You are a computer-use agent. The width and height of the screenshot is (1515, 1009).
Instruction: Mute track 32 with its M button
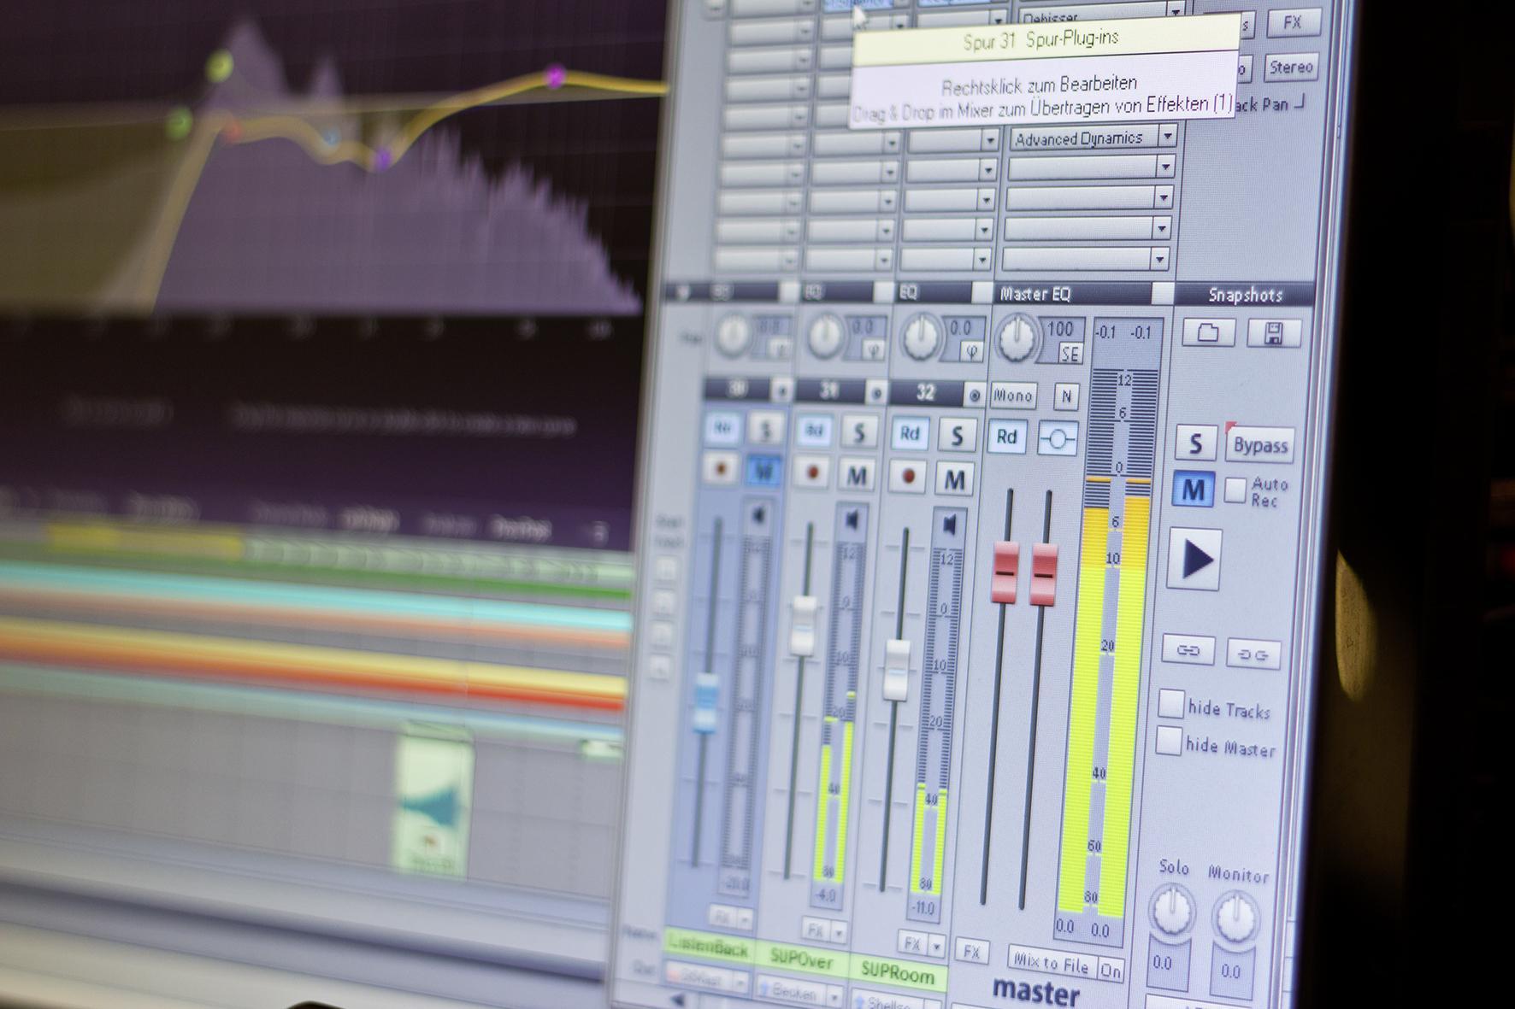click(x=955, y=479)
